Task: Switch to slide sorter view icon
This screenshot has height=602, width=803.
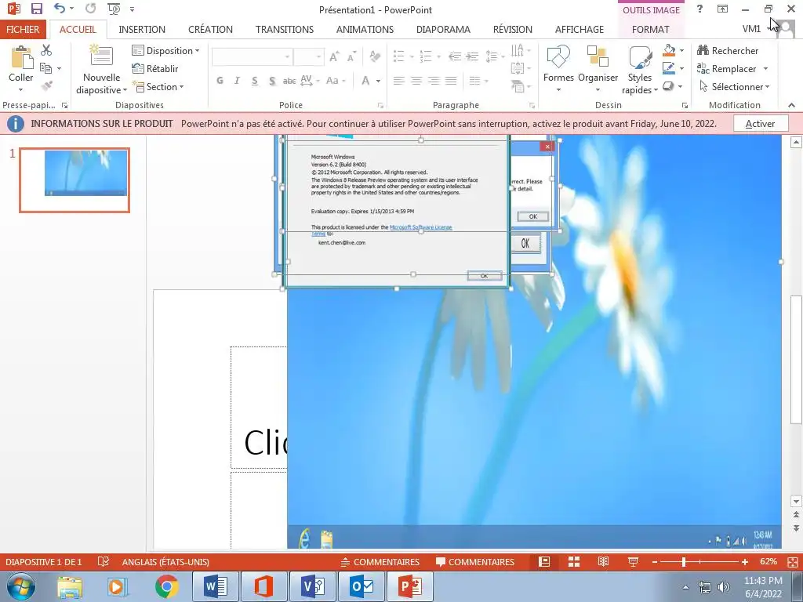Action: coord(574,561)
